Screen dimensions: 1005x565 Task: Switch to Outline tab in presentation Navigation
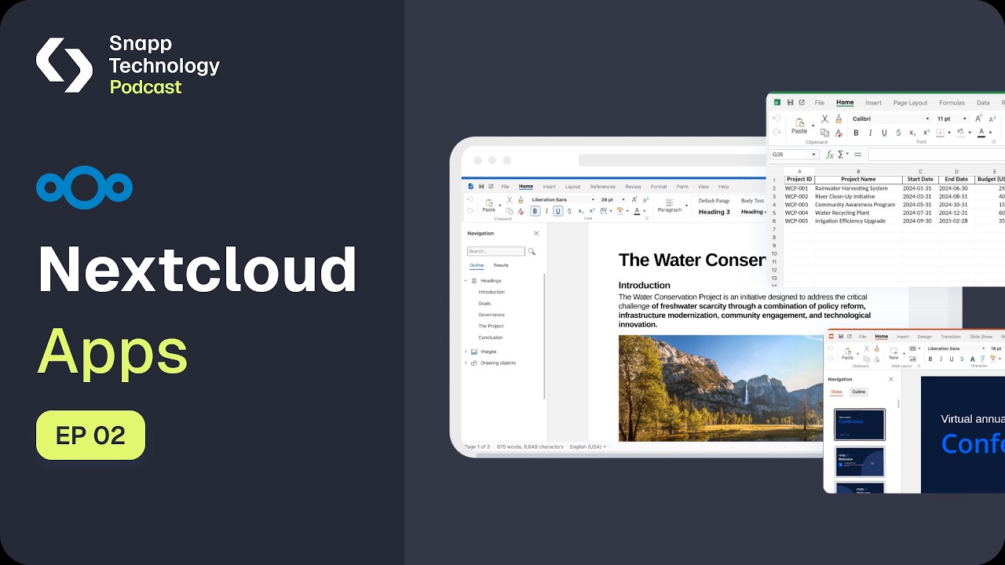(859, 392)
